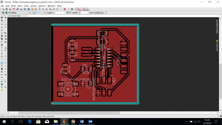Select the Show eye tool
This screenshot has height=125, width=222.
point(5,17)
